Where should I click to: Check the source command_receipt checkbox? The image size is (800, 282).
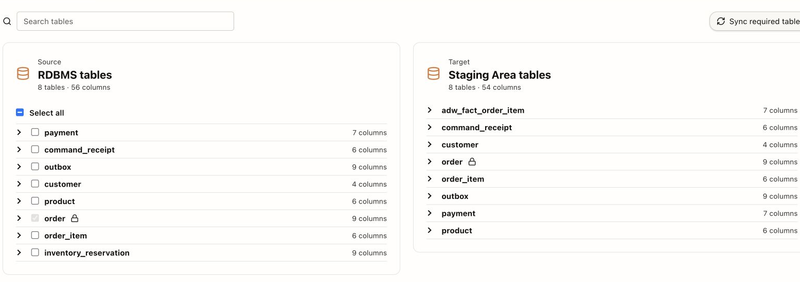pos(35,149)
